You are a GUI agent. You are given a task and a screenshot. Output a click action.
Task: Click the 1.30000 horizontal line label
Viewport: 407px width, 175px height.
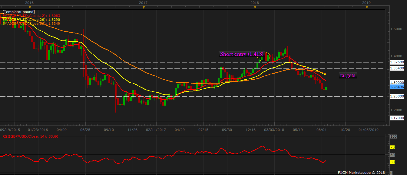click(396, 82)
